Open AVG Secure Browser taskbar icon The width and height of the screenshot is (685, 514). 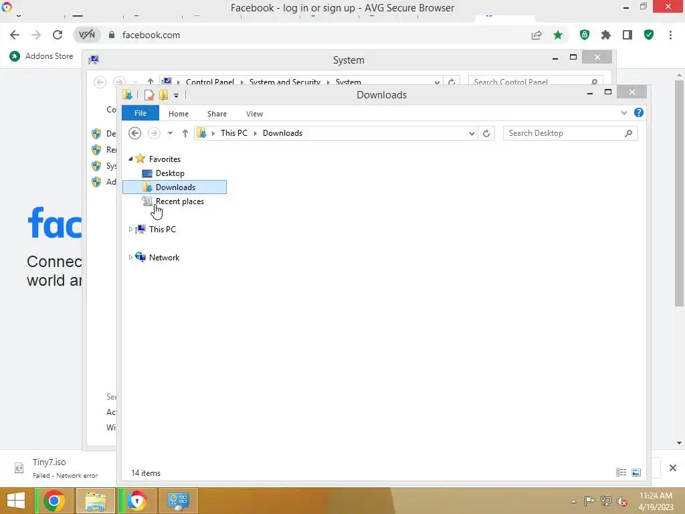point(136,501)
